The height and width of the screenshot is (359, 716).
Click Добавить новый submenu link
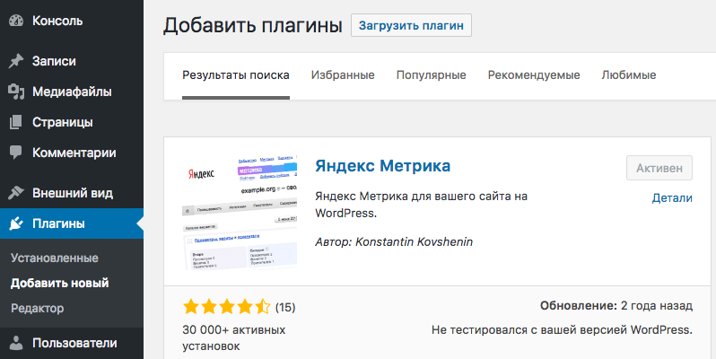(x=60, y=284)
